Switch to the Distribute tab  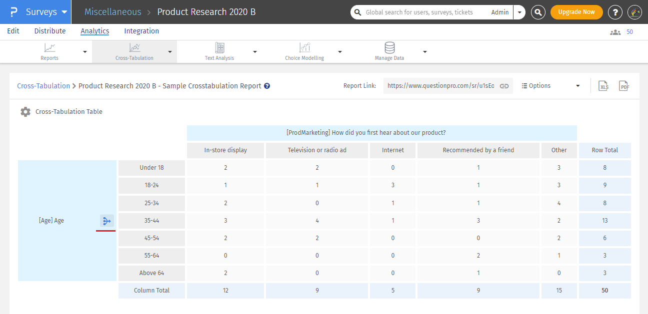click(50, 31)
